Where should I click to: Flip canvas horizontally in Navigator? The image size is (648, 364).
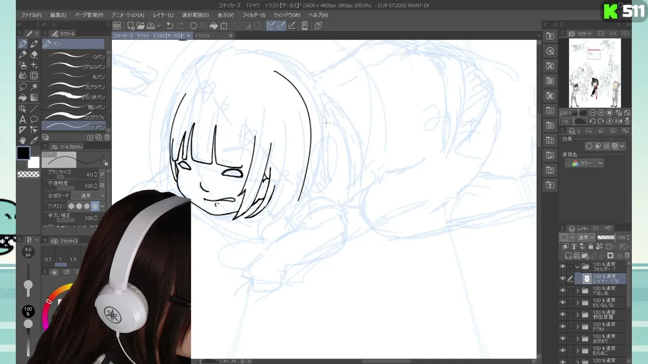[x=619, y=121]
